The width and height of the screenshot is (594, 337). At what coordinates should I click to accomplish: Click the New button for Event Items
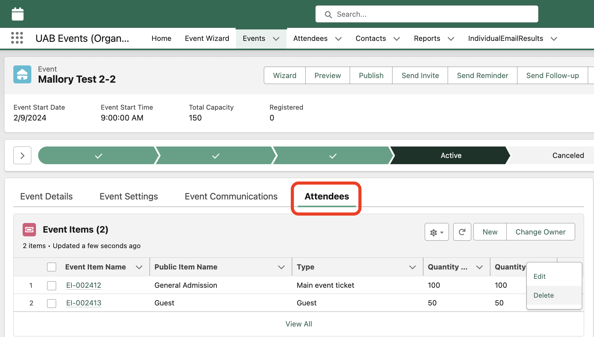[489, 232]
